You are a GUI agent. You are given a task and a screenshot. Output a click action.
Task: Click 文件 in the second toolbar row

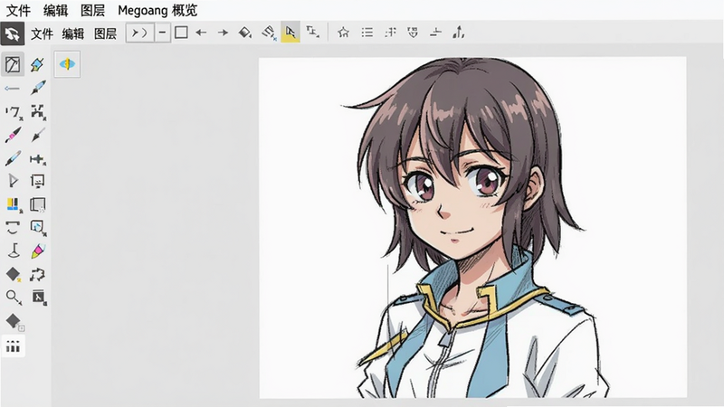coord(42,33)
